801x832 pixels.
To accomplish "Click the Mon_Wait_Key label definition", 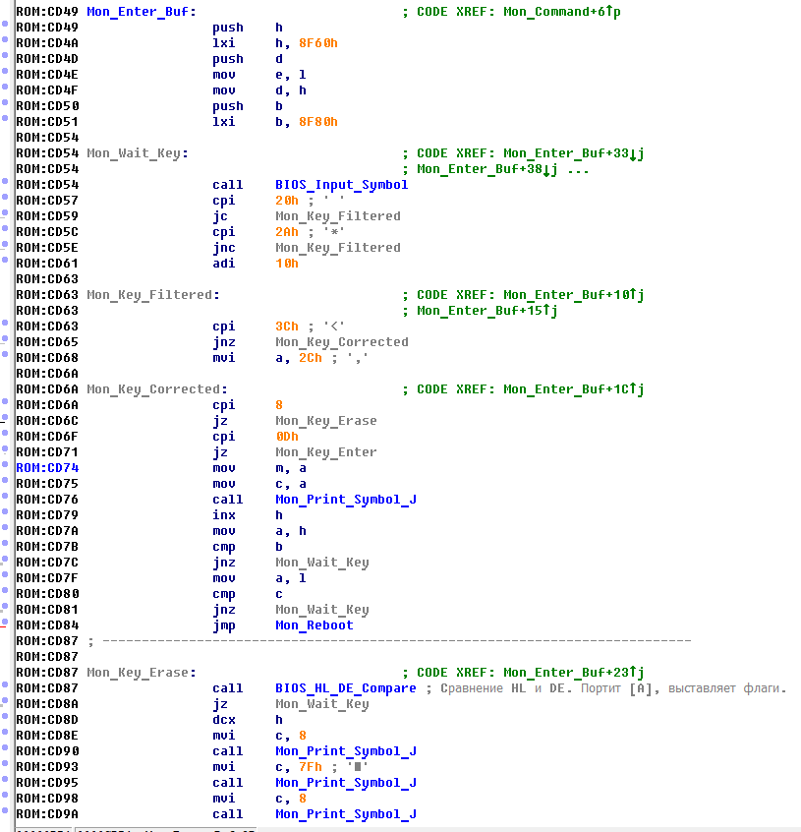I will click(x=136, y=153).
